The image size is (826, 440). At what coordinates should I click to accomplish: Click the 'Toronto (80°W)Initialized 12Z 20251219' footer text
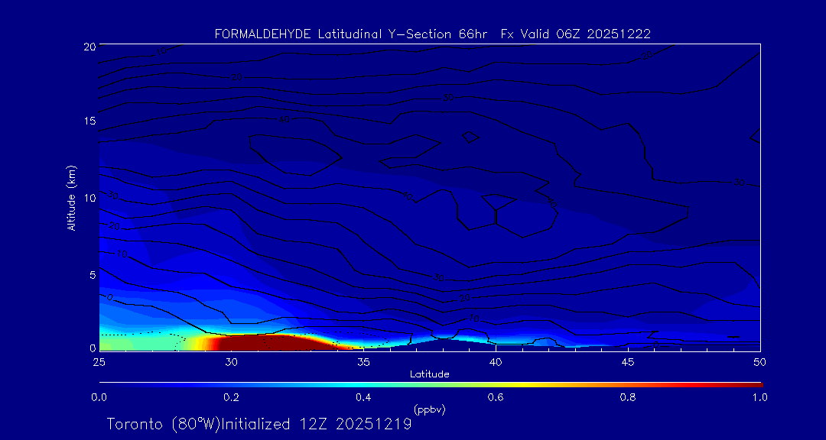[x=260, y=424]
